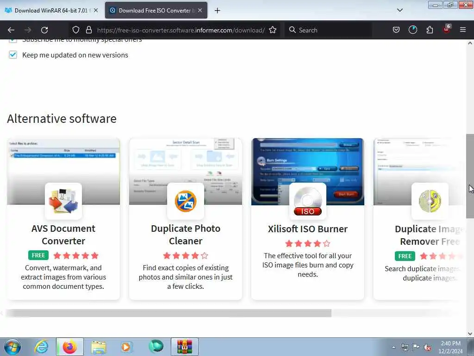Focus the Search input box

[x=328, y=30]
